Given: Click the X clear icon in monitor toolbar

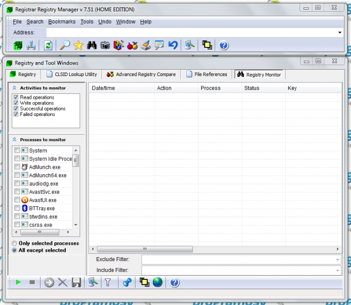Looking at the screenshot, I should click(63, 282).
